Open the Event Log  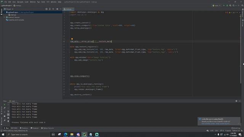coord(236,128)
